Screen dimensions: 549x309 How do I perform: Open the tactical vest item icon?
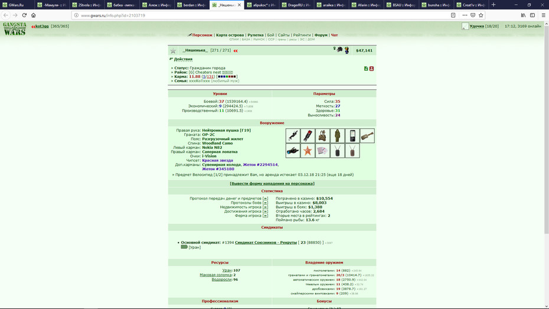322,135
